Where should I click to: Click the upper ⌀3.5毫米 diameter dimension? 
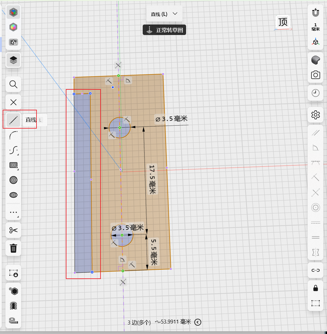(172, 119)
